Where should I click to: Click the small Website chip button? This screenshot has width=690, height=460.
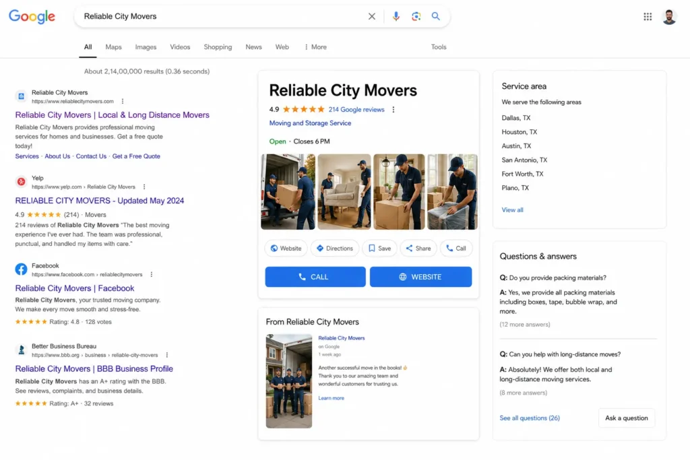(x=286, y=249)
